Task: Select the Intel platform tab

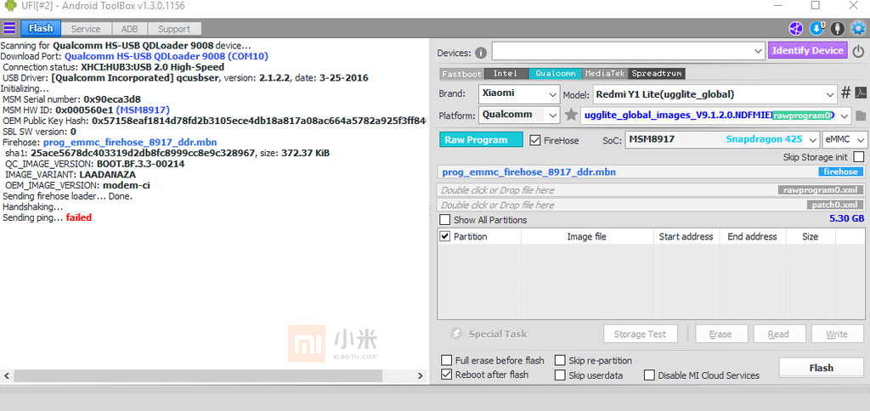Action: 506,73
